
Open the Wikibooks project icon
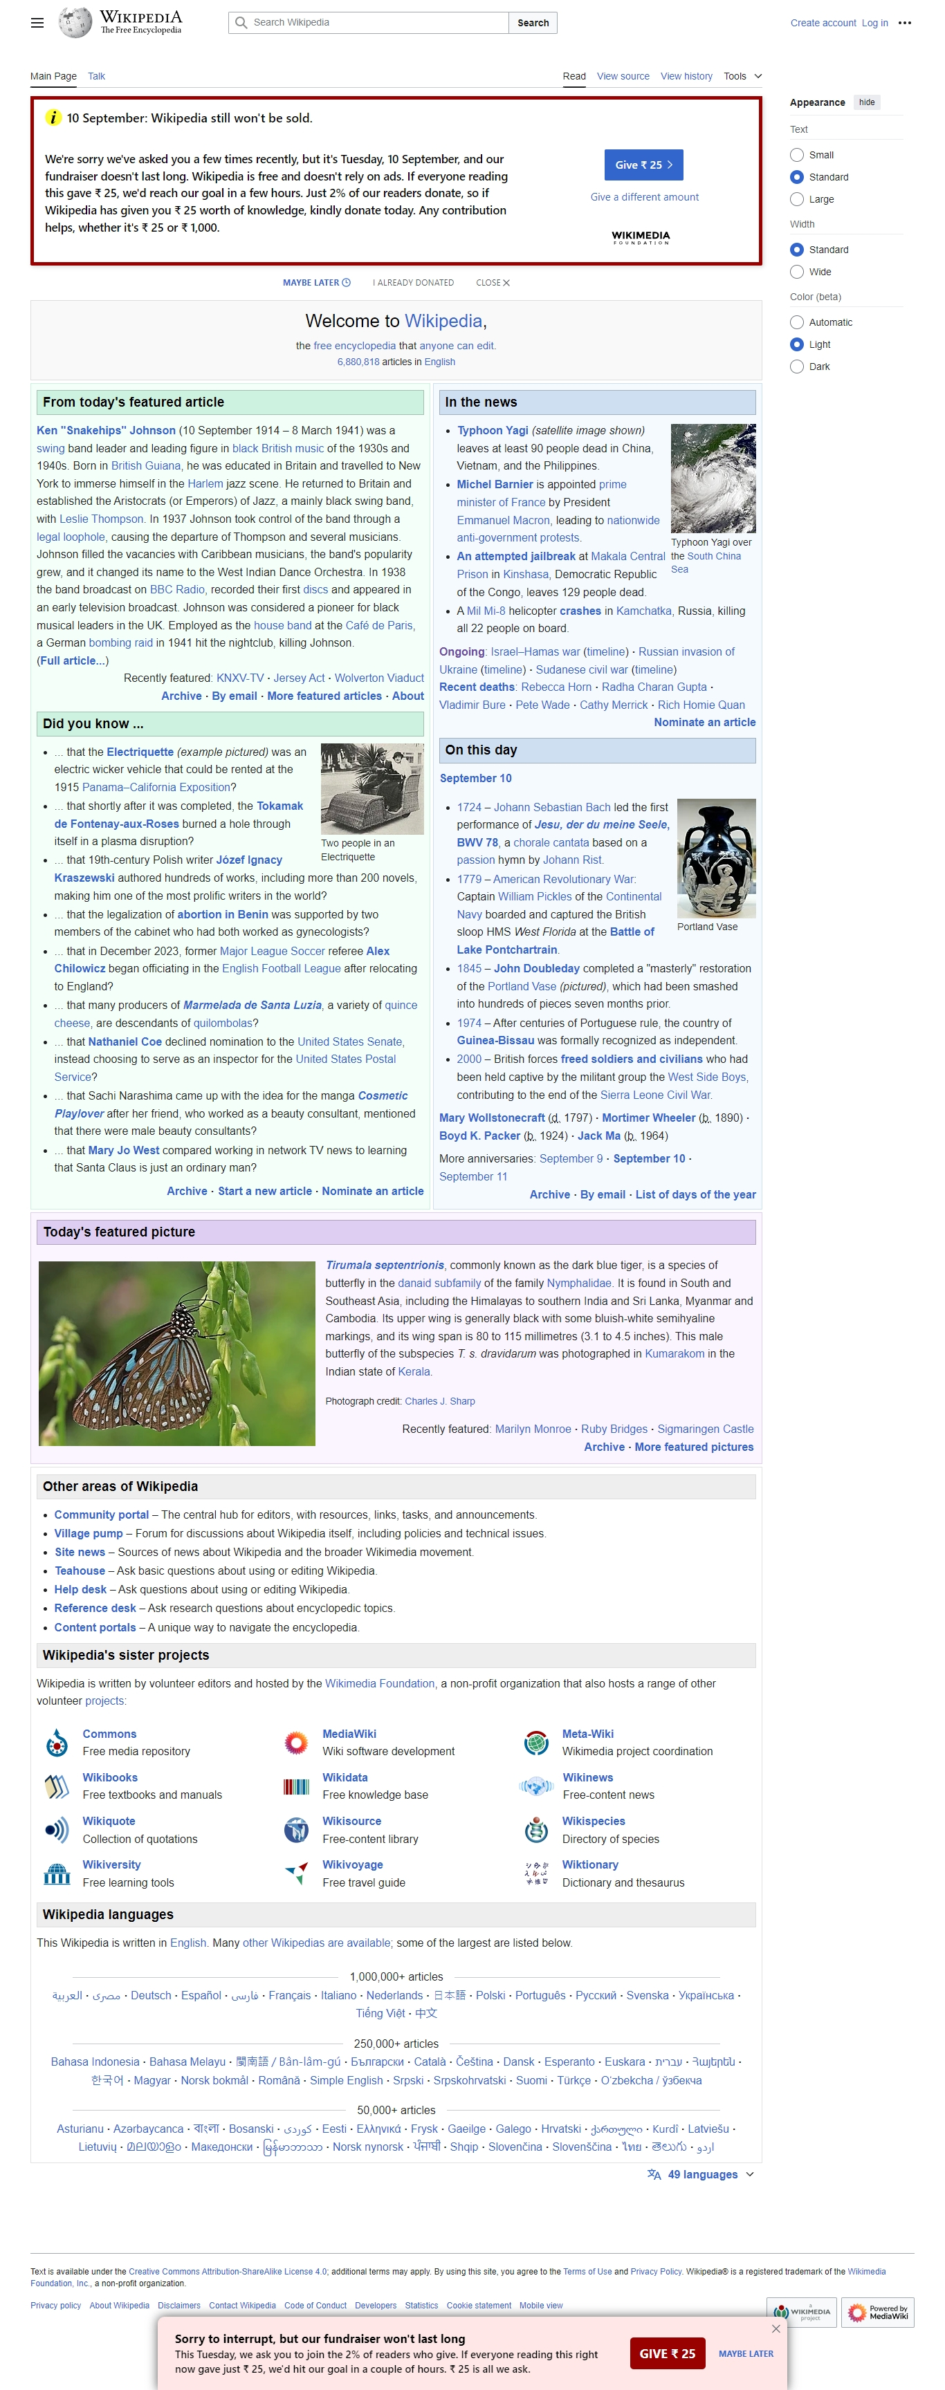pos(57,1786)
